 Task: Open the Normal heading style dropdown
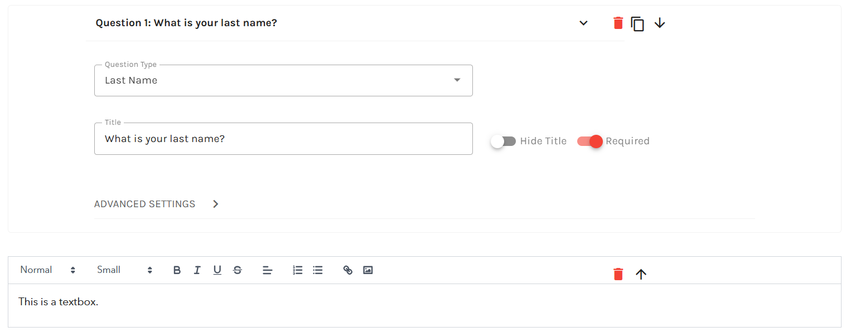[x=47, y=270]
